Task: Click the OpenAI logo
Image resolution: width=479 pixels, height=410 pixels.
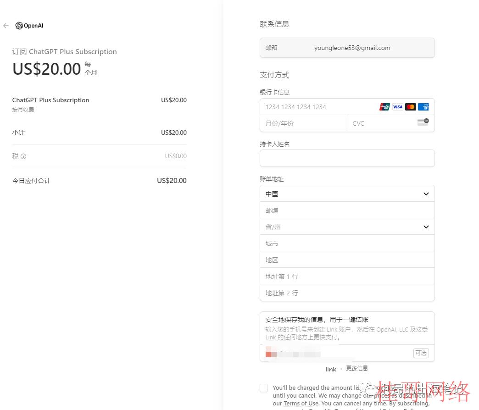Action: (x=29, y=26)
